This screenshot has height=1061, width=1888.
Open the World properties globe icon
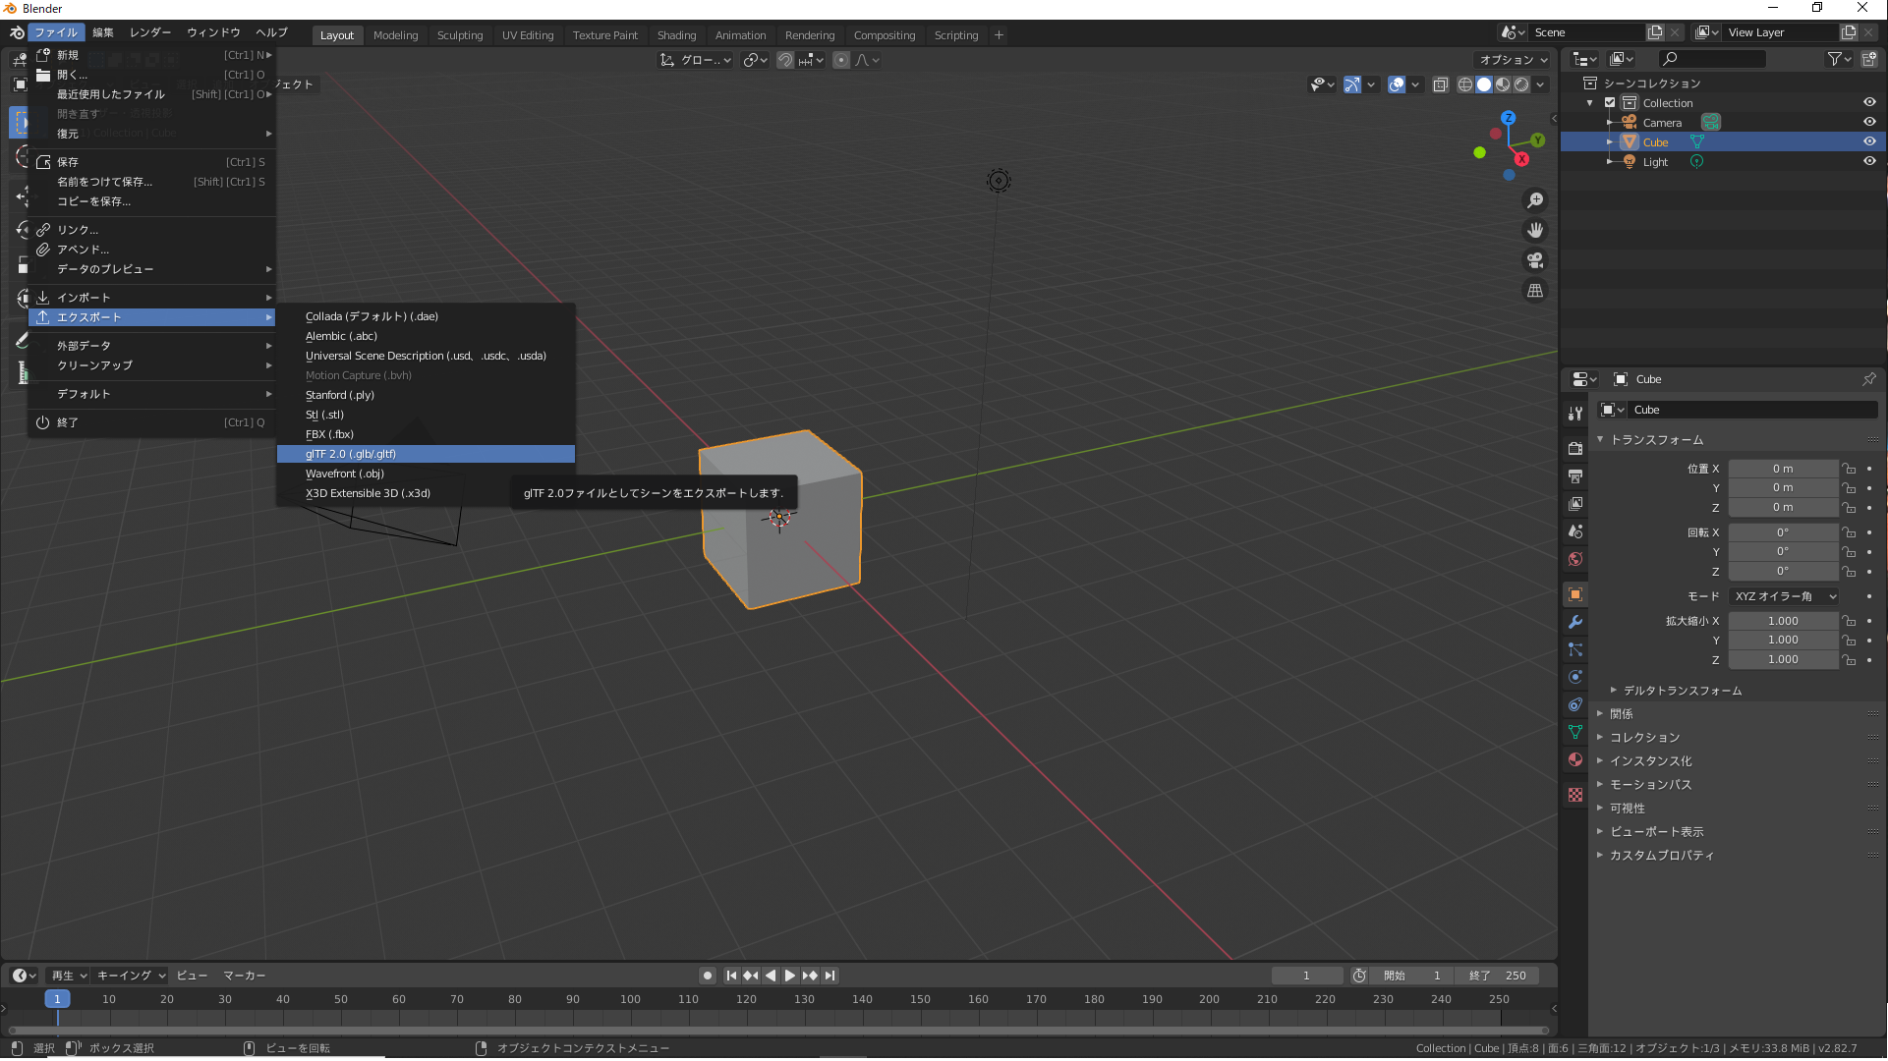[1575, 559]
